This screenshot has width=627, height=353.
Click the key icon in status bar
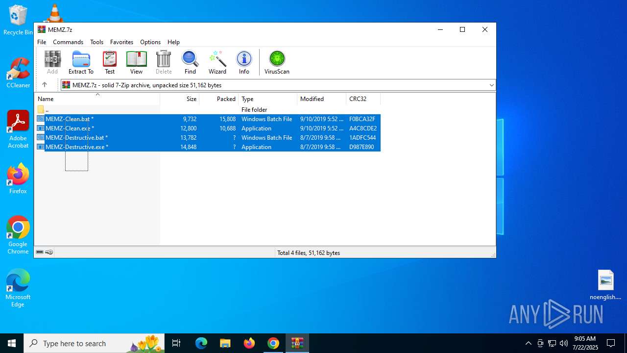(x=49, y=252)
